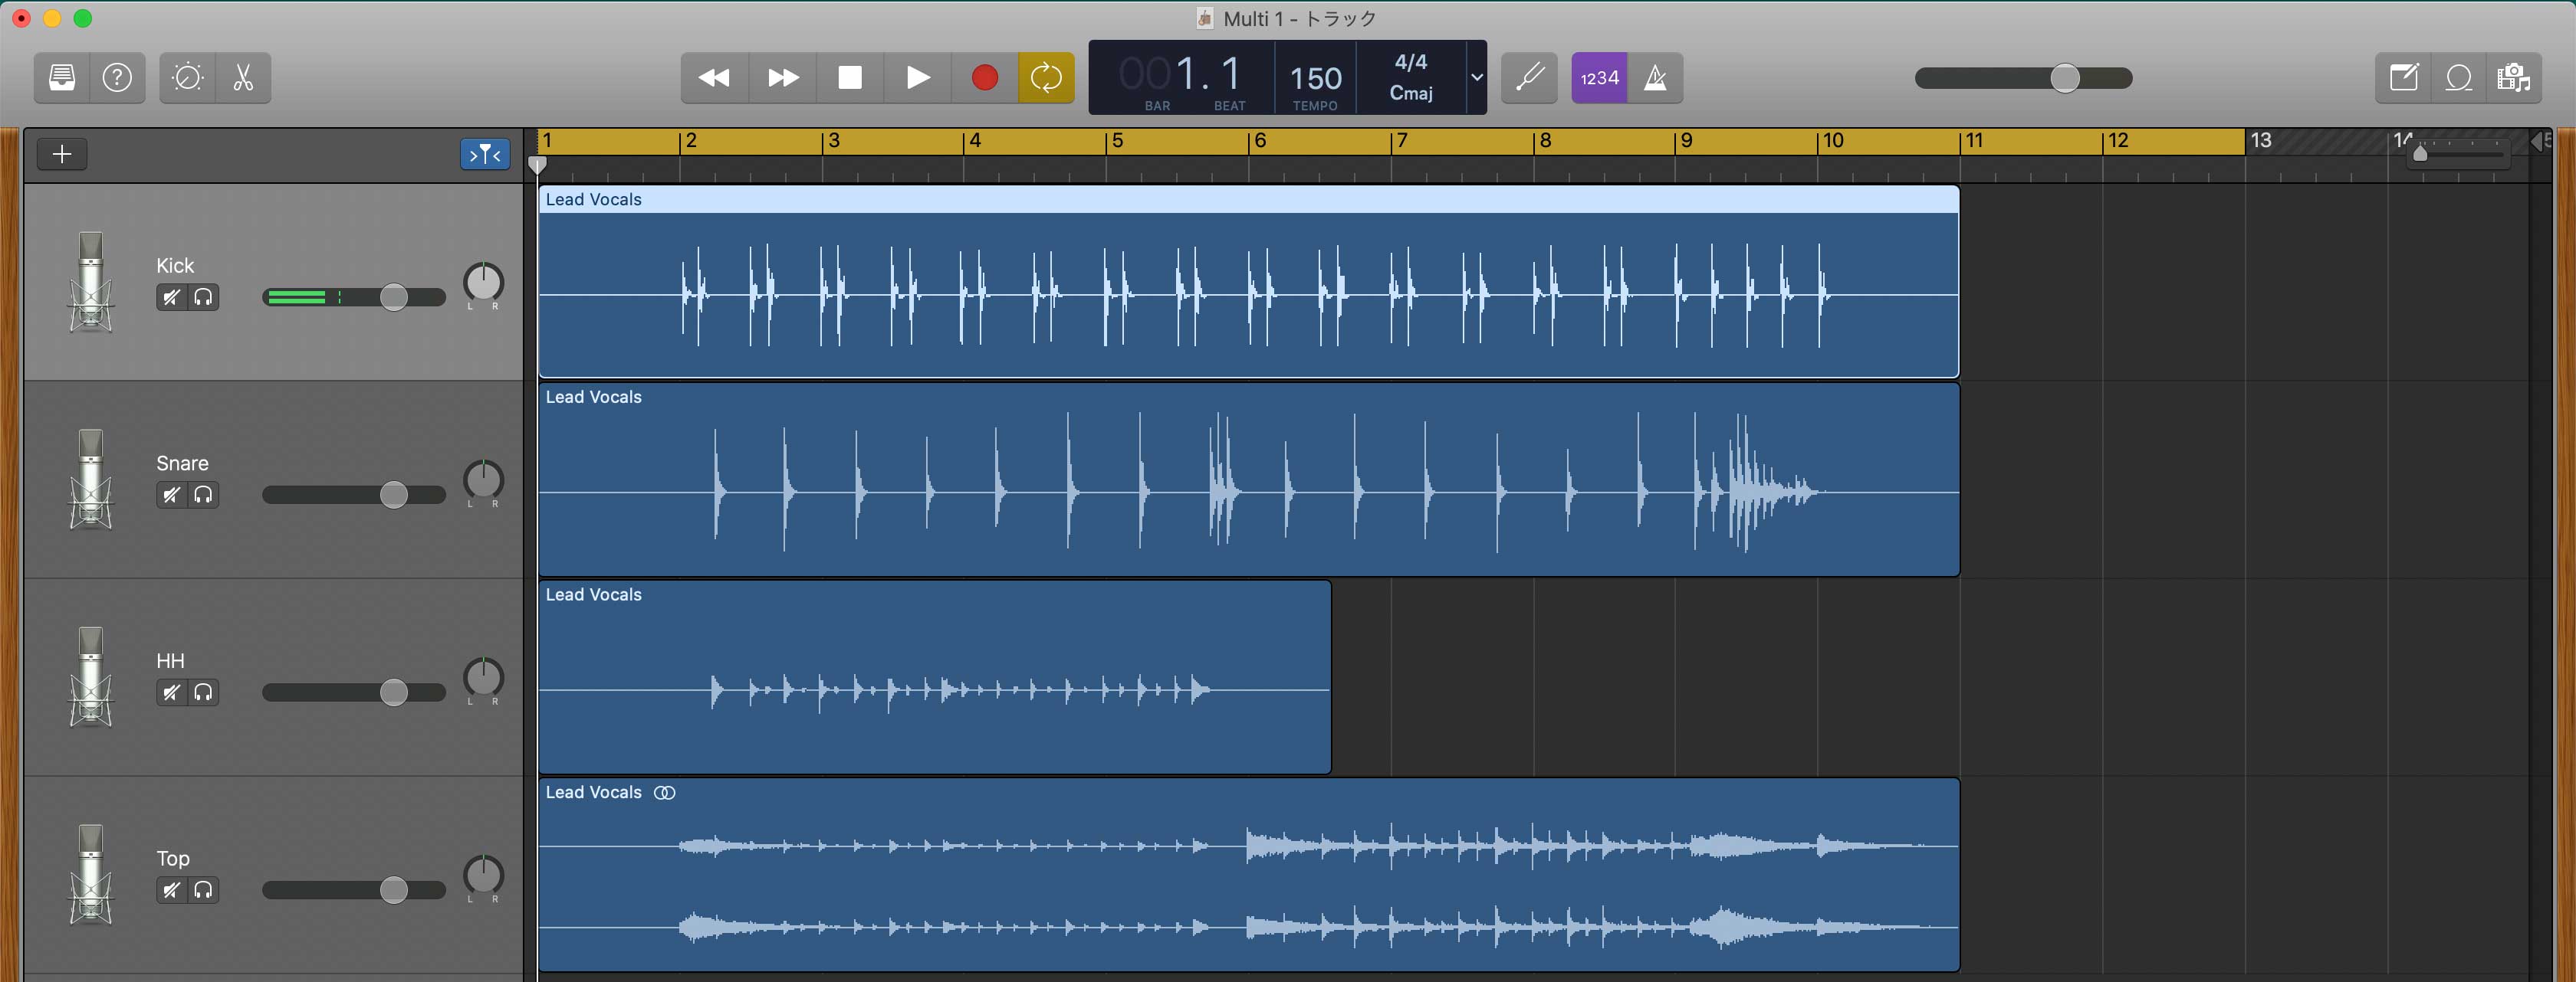The image size is (2576, 982).
Task: Open the scissors Editors button
Action: [243, 78]
